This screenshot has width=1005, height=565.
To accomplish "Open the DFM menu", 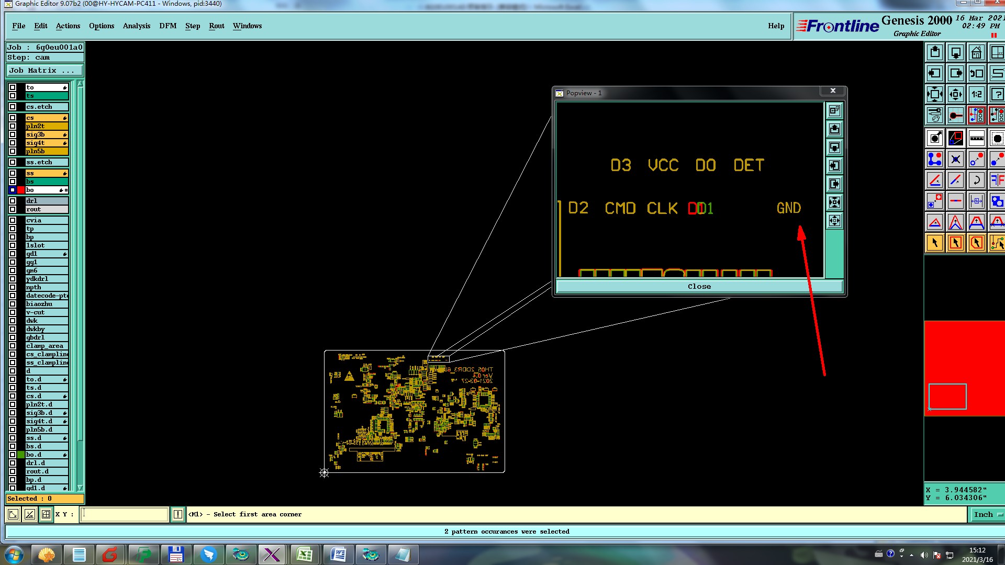I will 167,26.
